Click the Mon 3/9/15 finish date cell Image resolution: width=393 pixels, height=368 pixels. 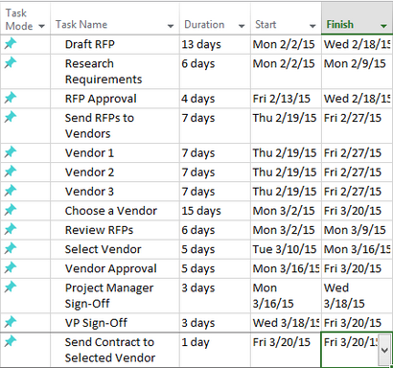[357, 230]
